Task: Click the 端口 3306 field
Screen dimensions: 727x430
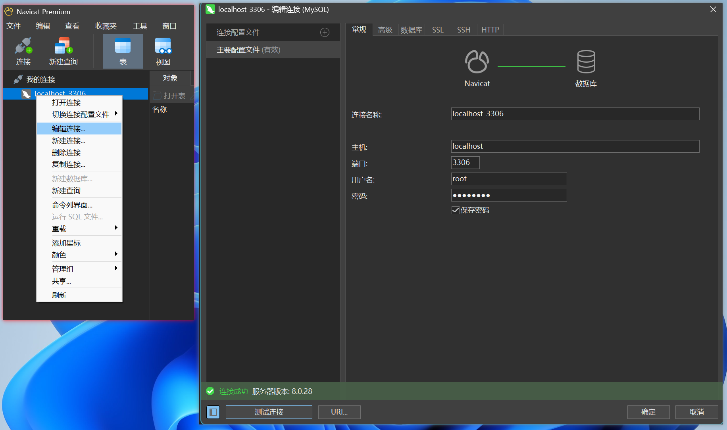Action: coord(465,163)
